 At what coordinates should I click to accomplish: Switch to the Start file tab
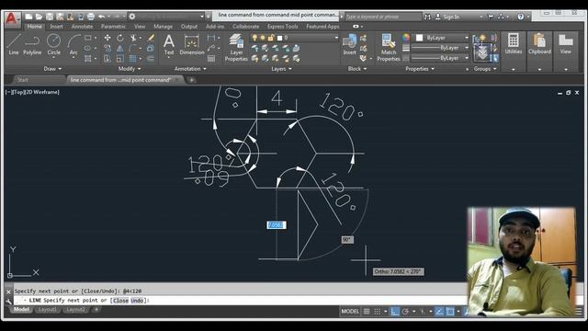coord(22,80)
